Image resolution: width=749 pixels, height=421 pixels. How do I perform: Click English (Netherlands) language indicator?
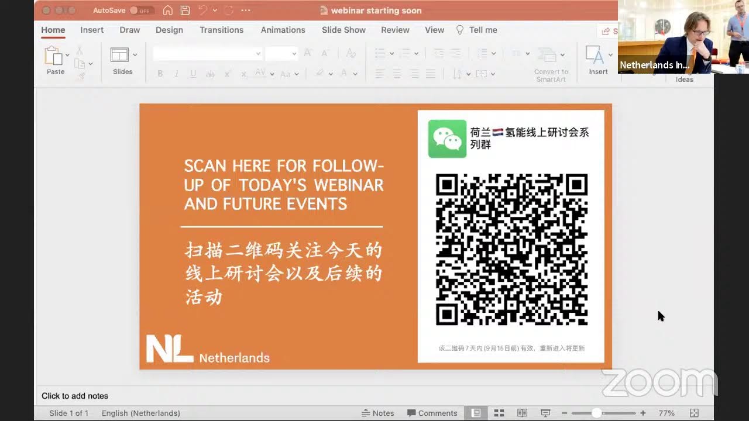[141, 413]
